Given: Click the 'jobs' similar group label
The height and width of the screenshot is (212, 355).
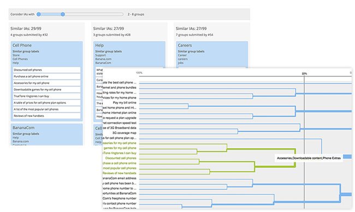Looking at the screenshot, I should (x=180, y=63).
